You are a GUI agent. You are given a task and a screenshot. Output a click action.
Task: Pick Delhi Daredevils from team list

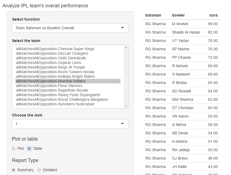tap(51, 58)
